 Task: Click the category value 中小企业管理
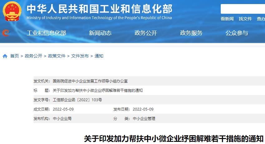(x=144, y=119)
